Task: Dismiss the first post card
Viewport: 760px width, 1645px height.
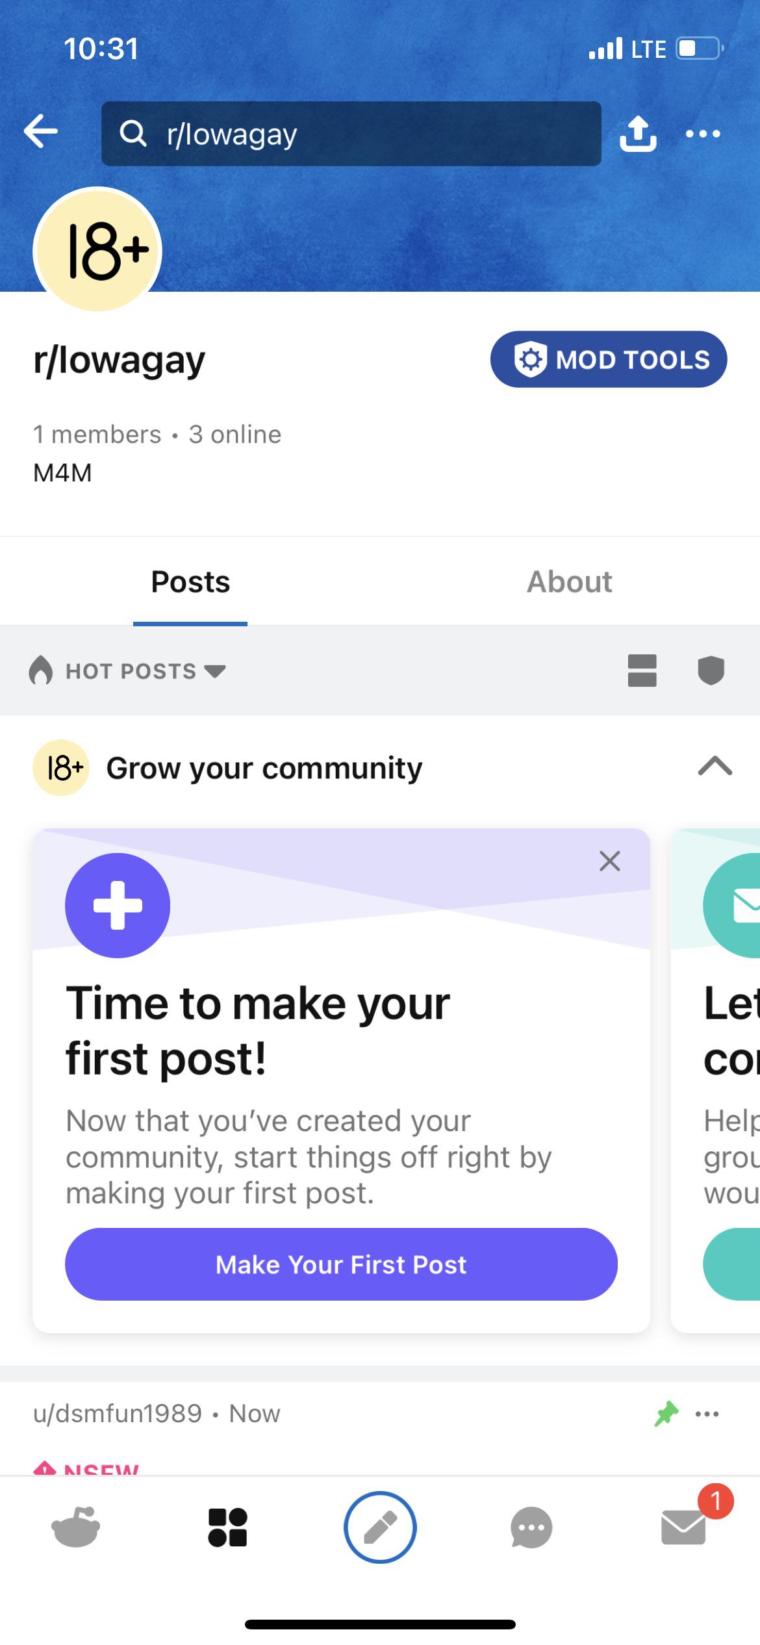Action: point(609,861)
